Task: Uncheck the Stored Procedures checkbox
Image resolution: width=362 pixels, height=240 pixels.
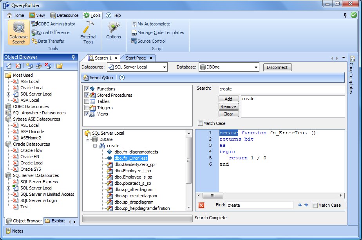Action: (x=87, y=95)
